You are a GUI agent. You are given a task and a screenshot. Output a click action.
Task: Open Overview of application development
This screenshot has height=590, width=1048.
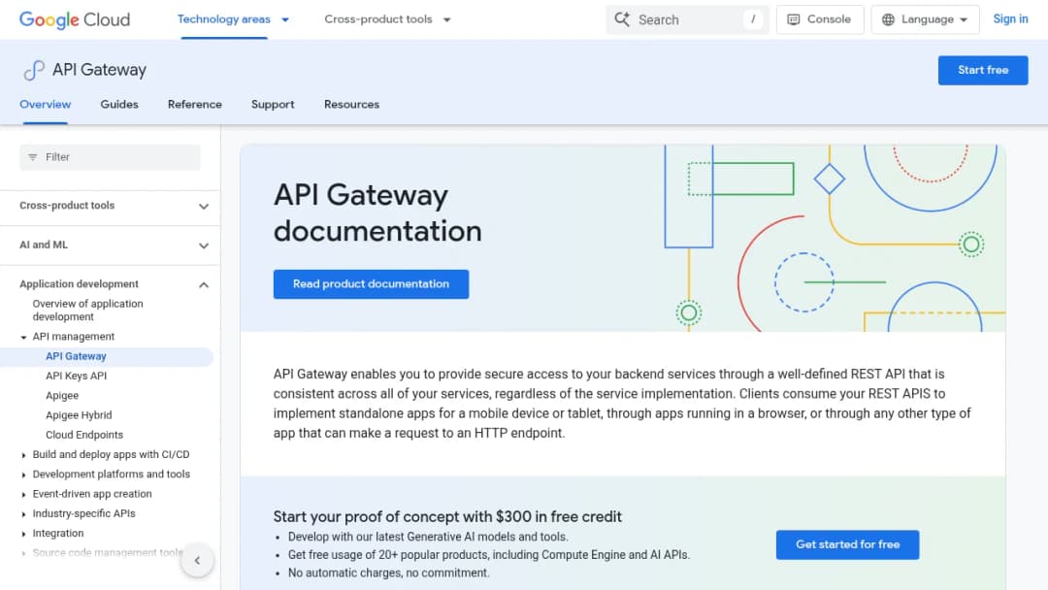point(87,310)
